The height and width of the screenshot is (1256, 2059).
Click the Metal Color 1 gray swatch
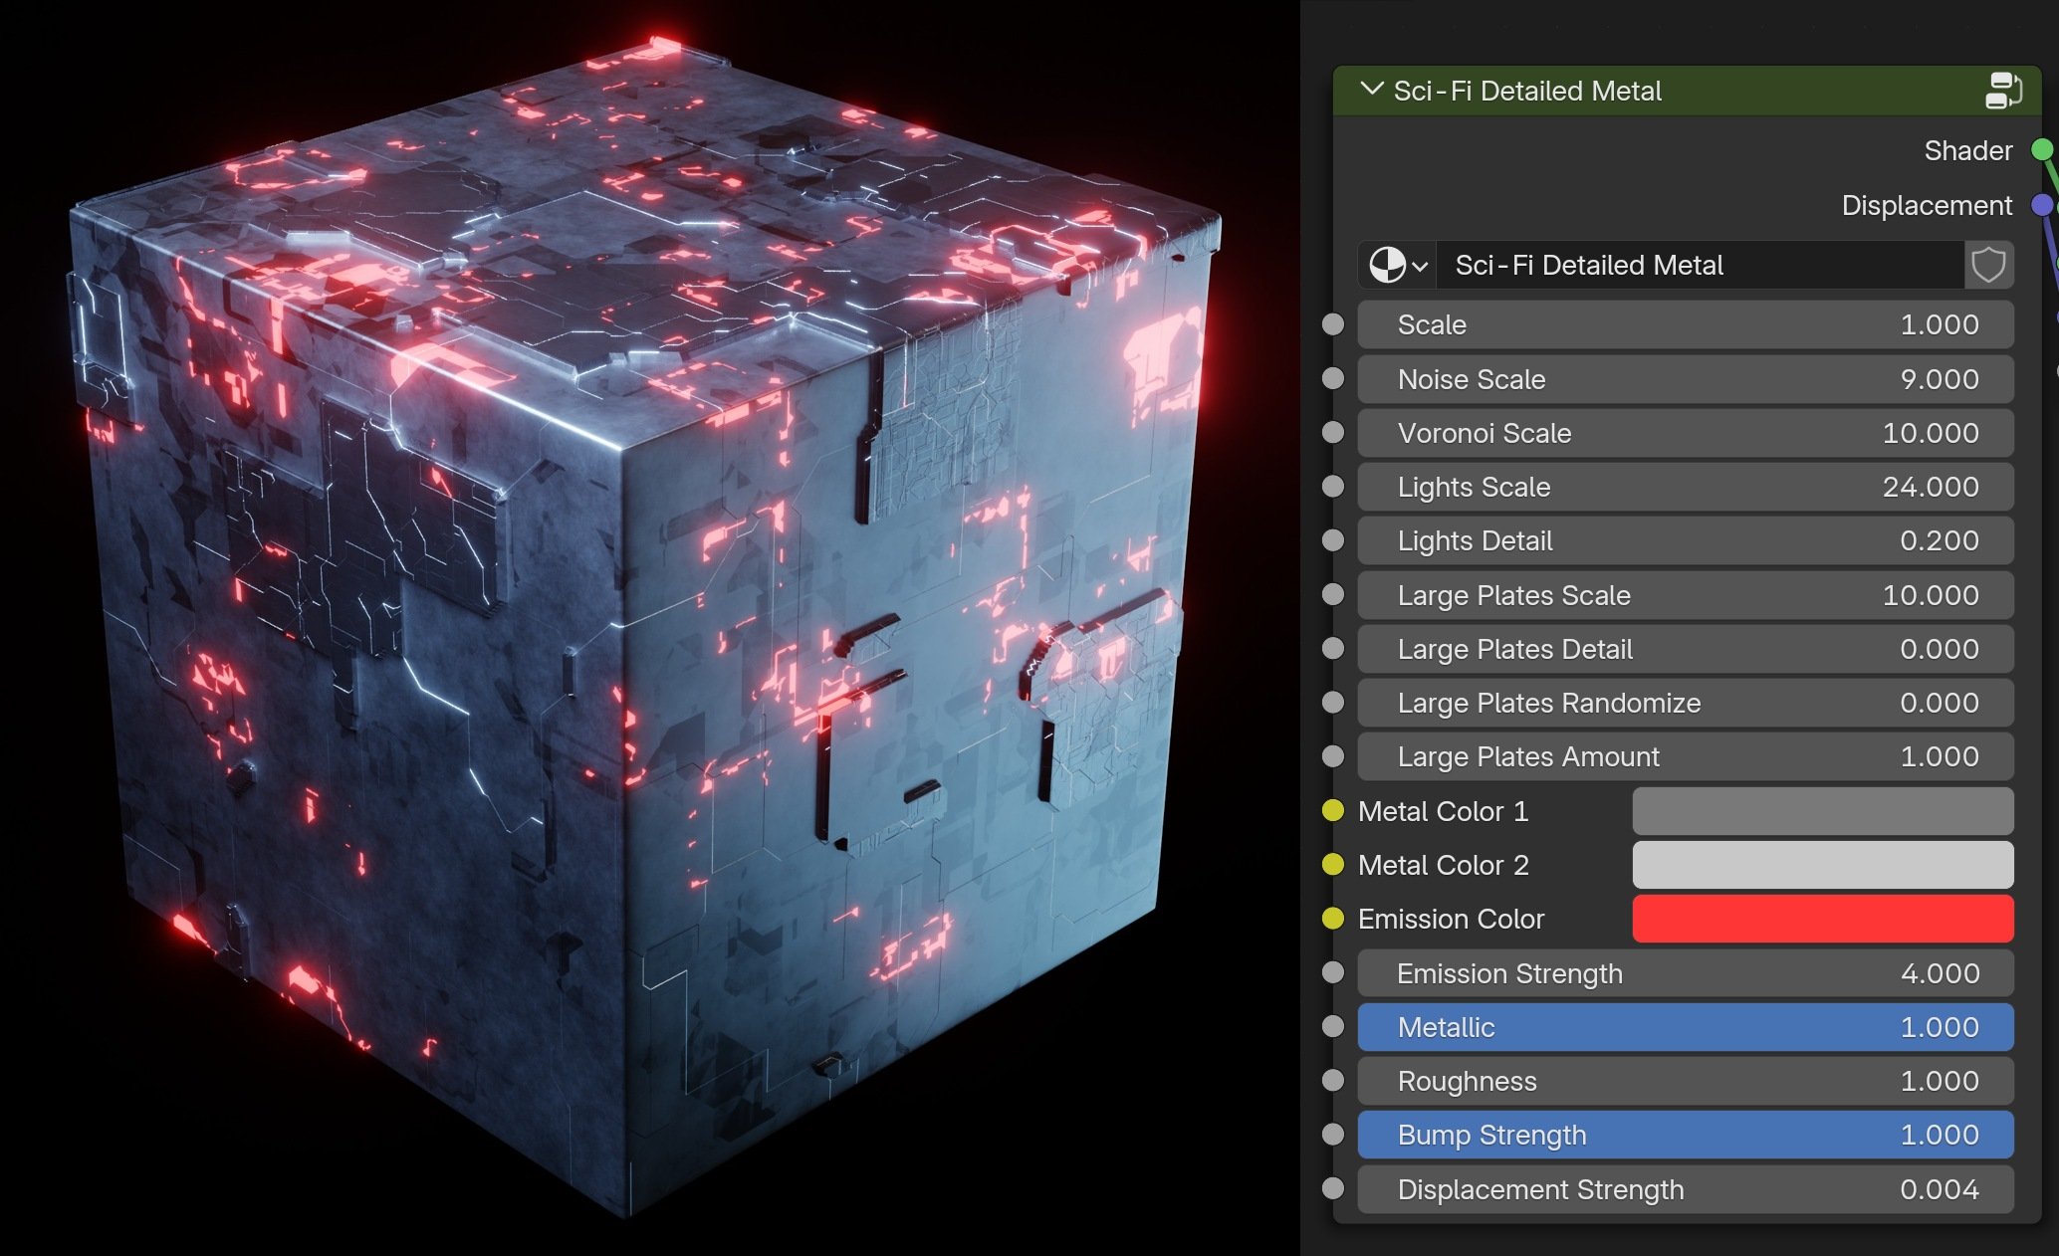pyautogui.click(x=1822, y=811)
